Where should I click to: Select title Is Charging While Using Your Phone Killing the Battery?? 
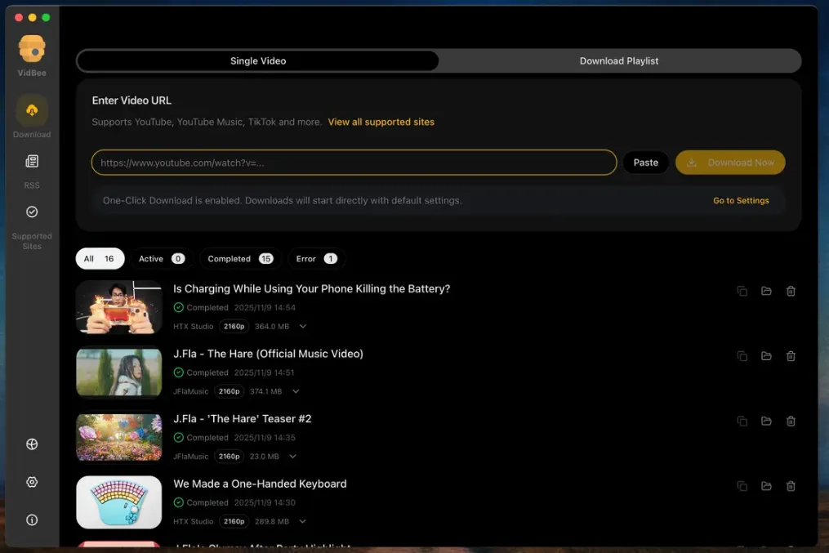pyautogui.click(x=312, y=288)
